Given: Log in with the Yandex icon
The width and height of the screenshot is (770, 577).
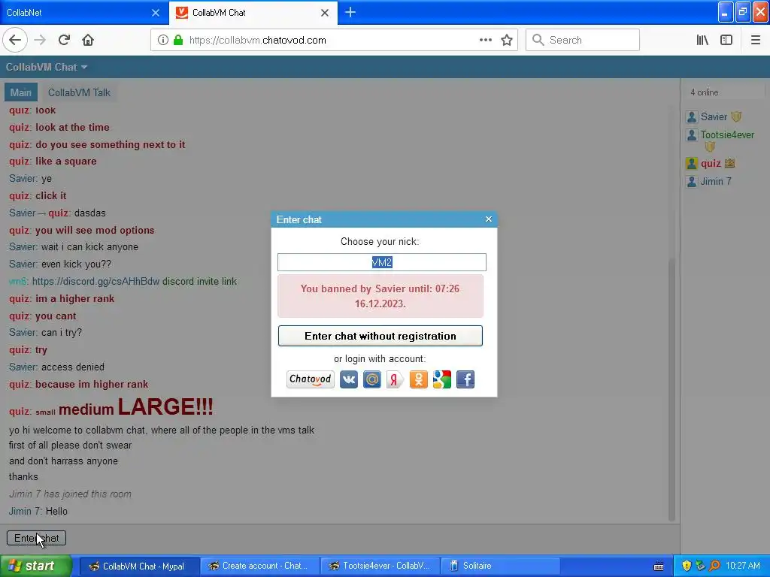Looking at the screenshot, I should click(395, 379).
